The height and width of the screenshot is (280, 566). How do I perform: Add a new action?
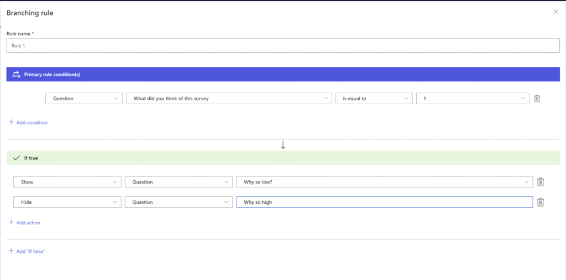pyautogui.click(x=24, y=223)
